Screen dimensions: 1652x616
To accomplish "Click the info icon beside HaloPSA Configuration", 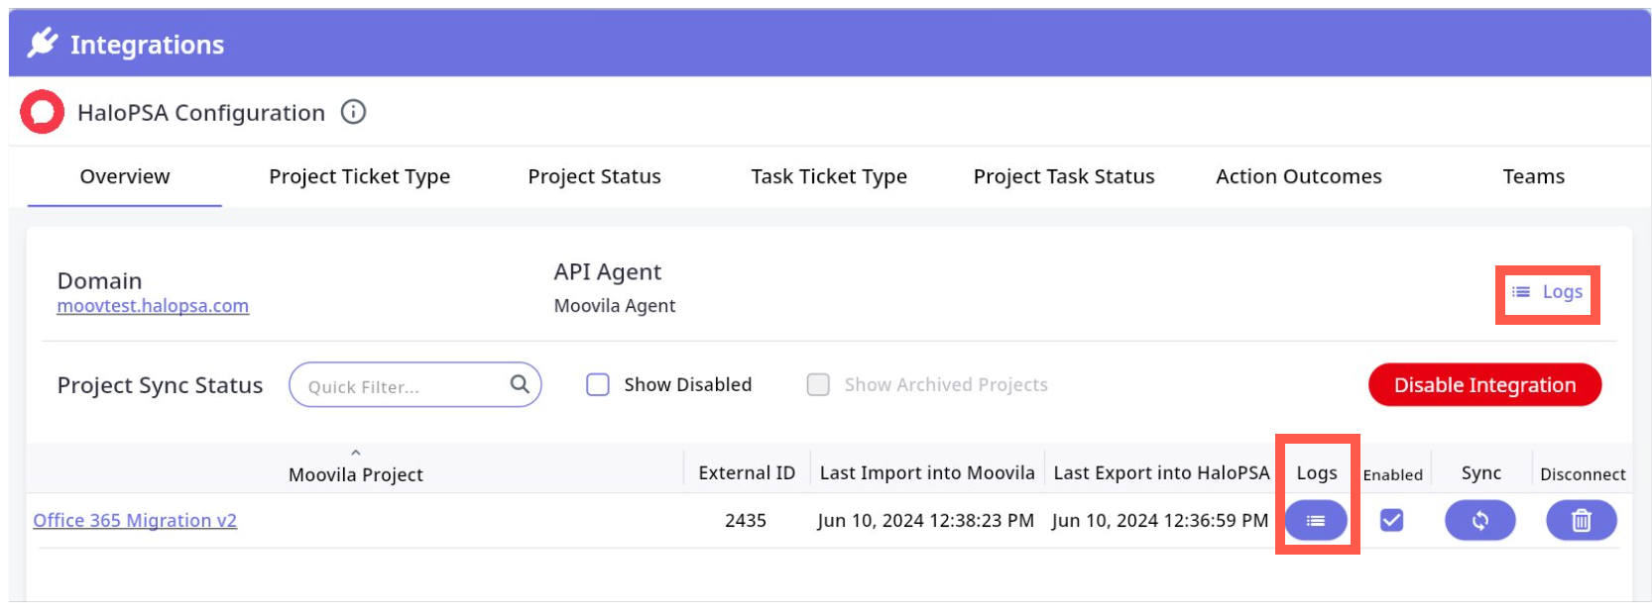I will coord(353,112).
